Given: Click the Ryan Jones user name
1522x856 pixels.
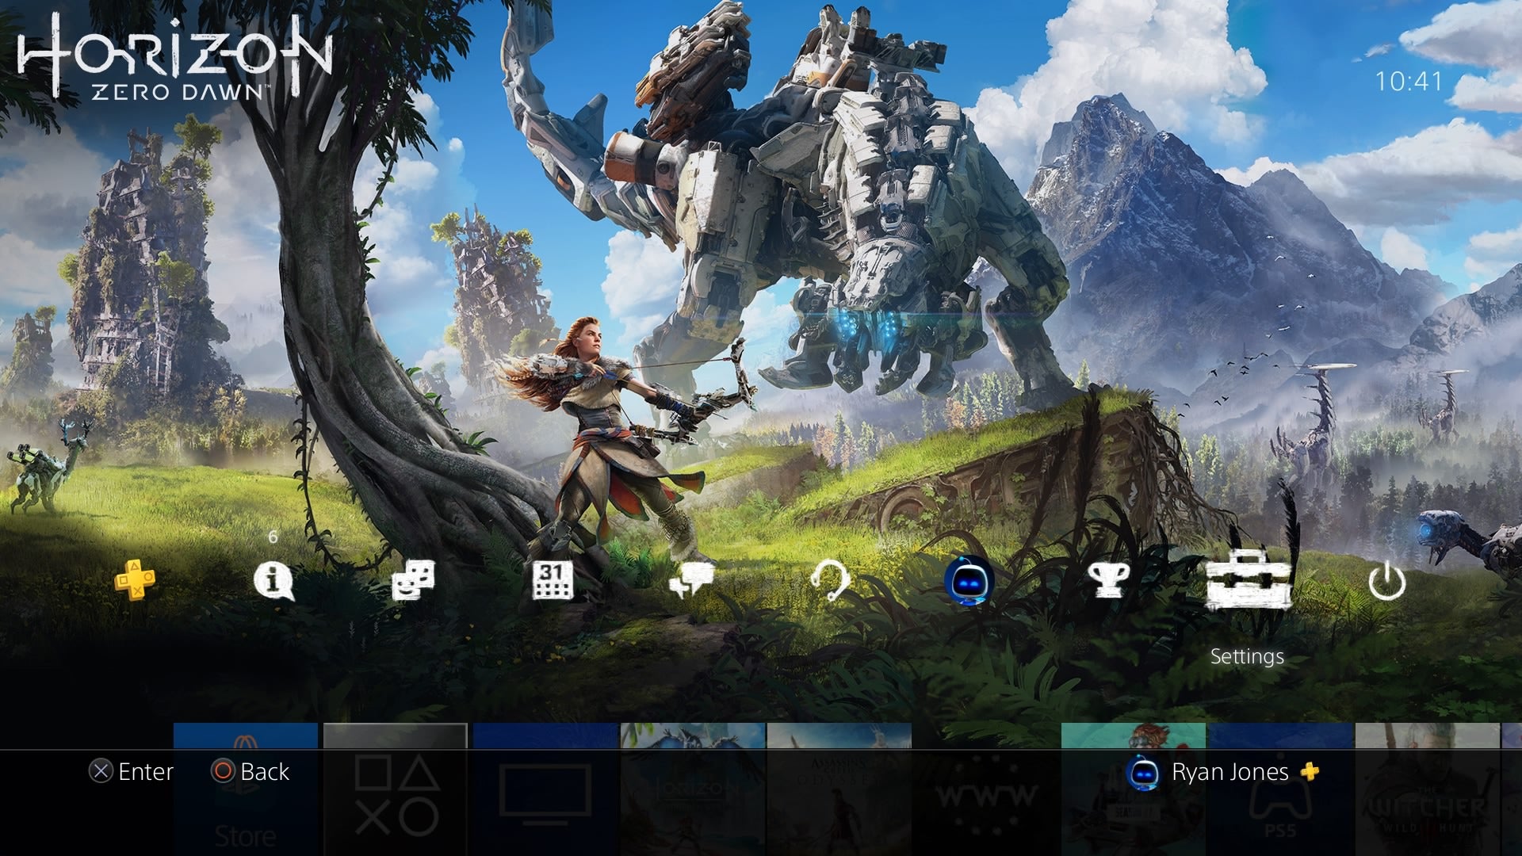Looking at the screenshot, I should 1229,772.
